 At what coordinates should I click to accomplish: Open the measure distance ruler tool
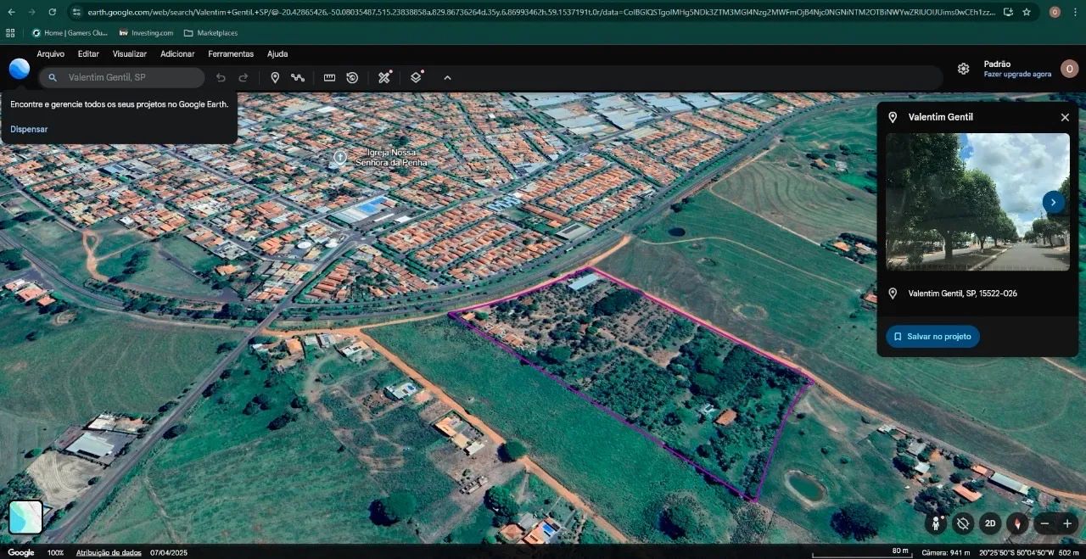329,77
